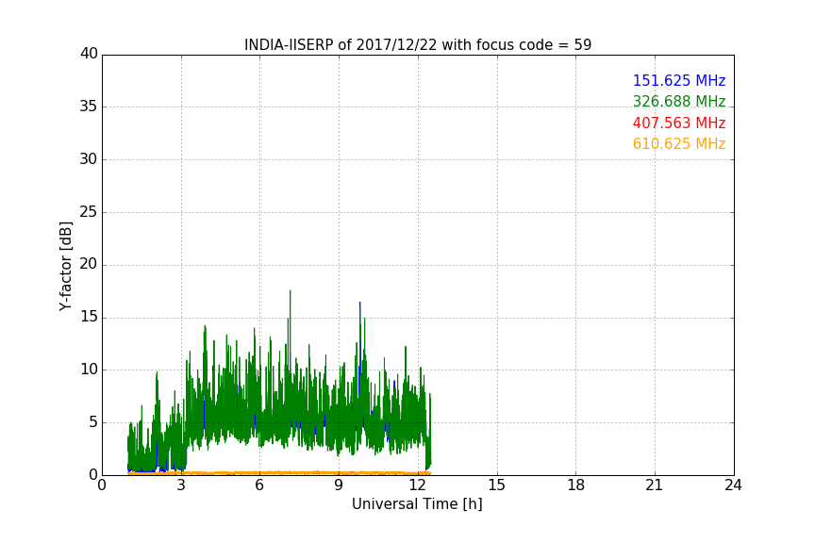This screenshot has width=815, height=543.
Task: Click the y-axis tick label 30
Action: pyautogui.click(x=89, y=159)
